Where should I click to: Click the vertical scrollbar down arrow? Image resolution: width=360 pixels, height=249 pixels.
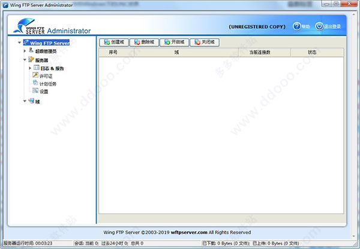click(x=353, y=236)
